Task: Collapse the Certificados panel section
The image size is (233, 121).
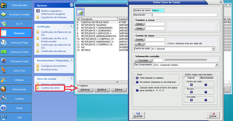Action: pos(71,26)
